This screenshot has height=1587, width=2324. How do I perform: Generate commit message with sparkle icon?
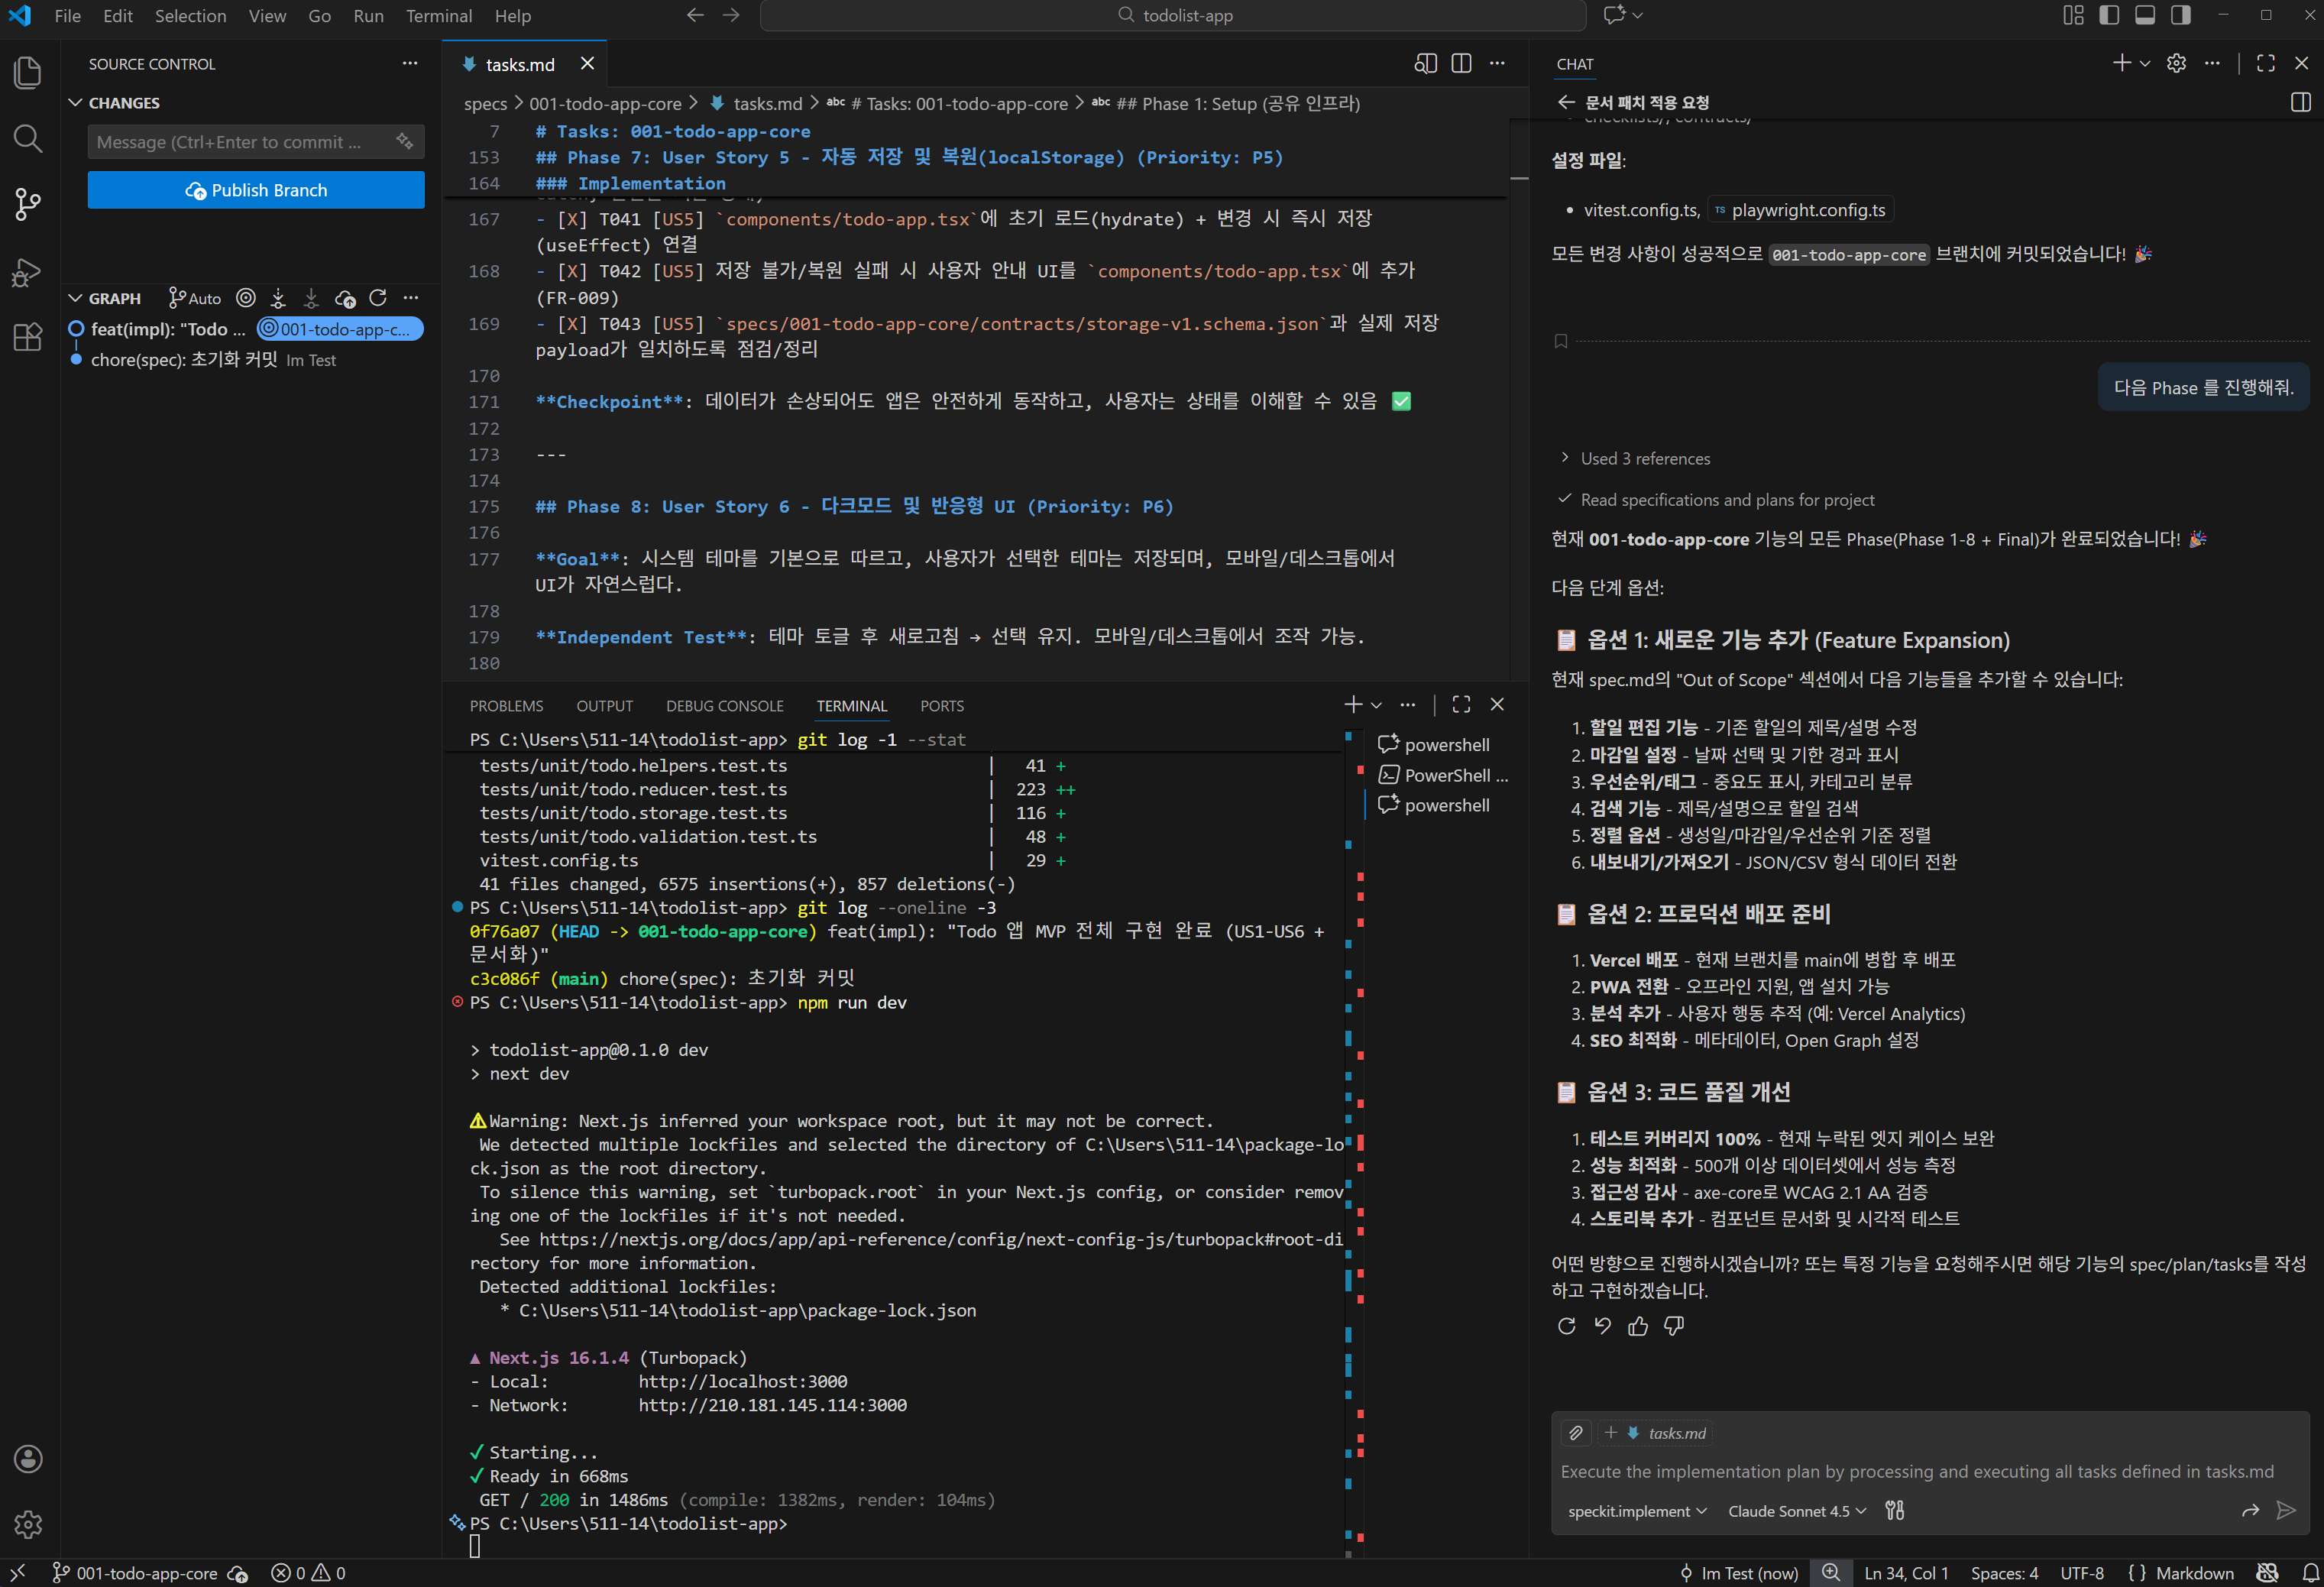point(404,142)
